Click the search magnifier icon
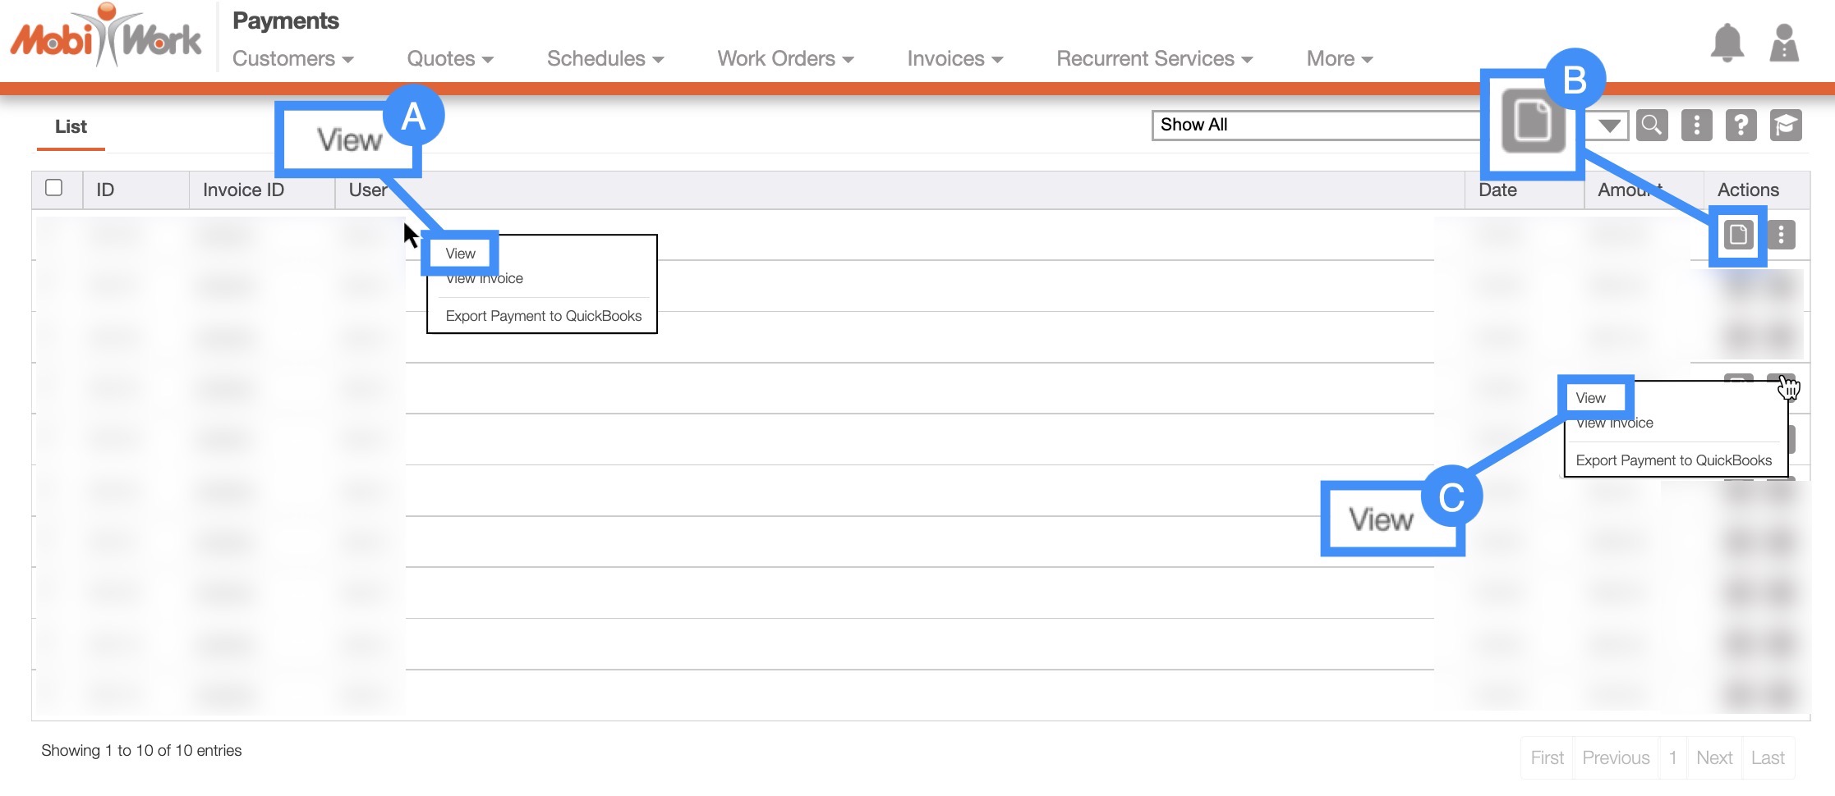1835x796 pixels. [1651, 126]
